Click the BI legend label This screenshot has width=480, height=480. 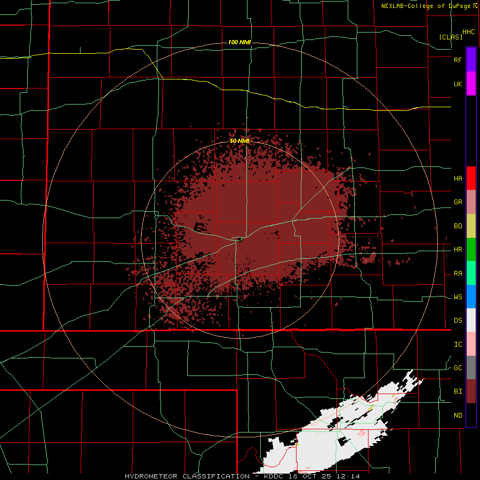(x=458, y=391)
